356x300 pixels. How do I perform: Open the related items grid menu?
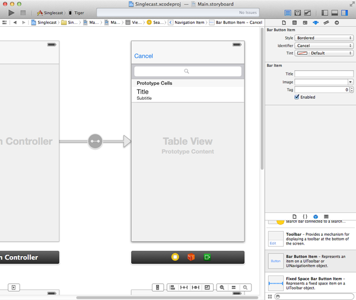point(4,22)
